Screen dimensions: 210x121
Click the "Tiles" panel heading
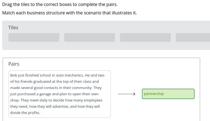13,28
